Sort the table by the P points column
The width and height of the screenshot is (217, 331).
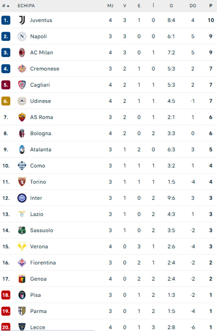210,6
